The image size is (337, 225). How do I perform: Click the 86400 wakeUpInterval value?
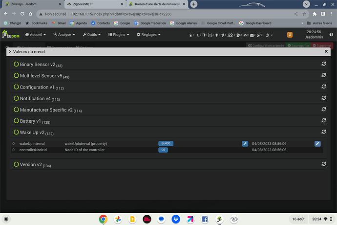click(x=166, y=143)
